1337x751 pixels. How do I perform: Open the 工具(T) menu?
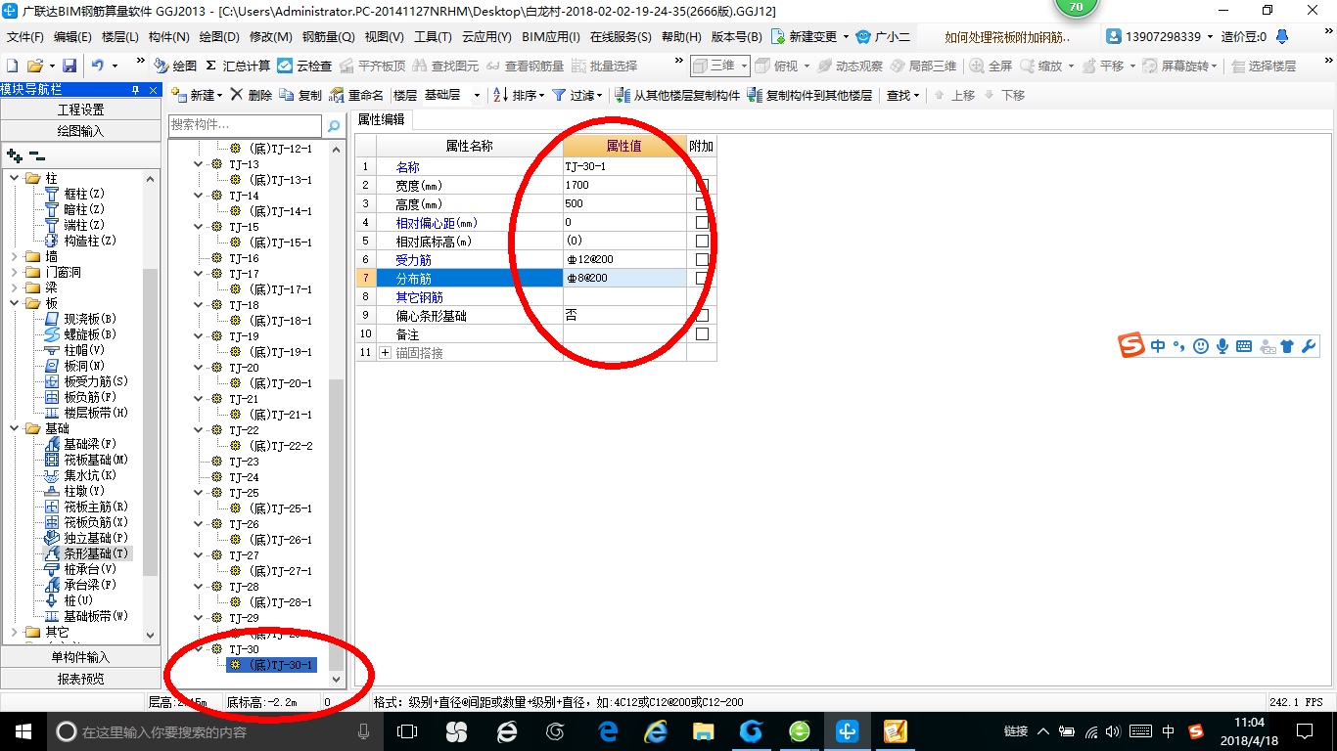[x=433, y=37]
